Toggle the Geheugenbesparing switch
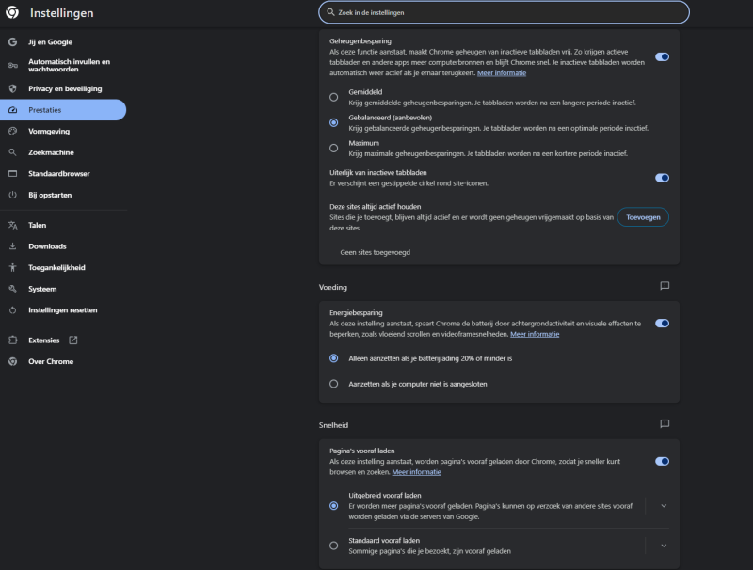 (662, 56)
